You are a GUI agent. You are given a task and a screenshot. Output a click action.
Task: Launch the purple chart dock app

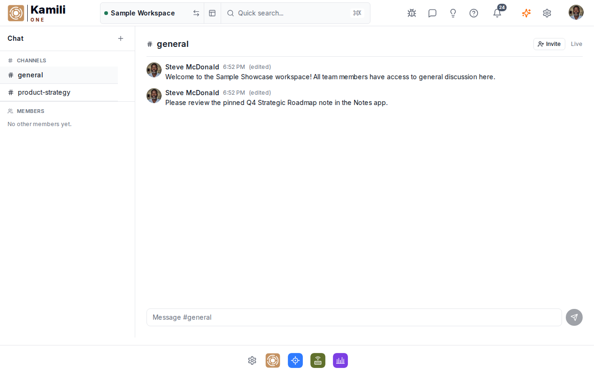340,360
